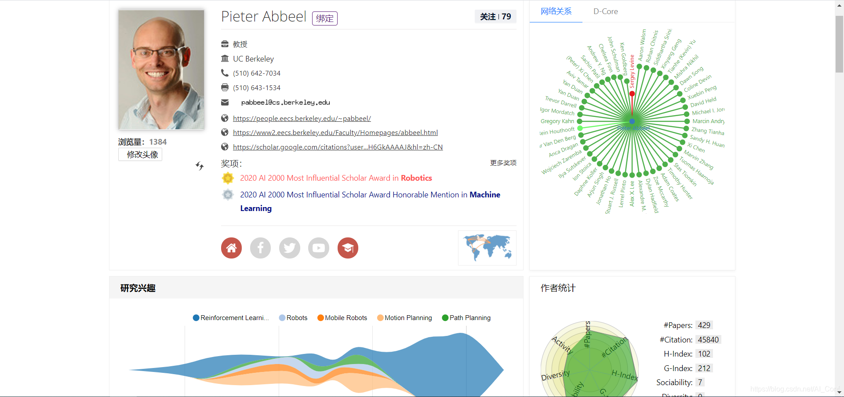Screen dimensions: 844x397
Task: Toggle the Motion Planning legend item
Action: pyautogui.click(x=404, y=318)
